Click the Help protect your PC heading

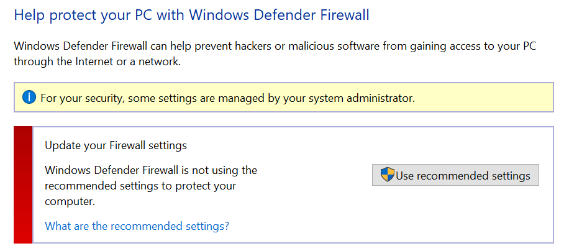point(192,15)
